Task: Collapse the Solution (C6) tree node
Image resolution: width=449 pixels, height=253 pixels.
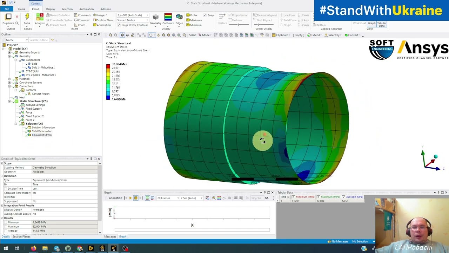Action: coord(16,124)
